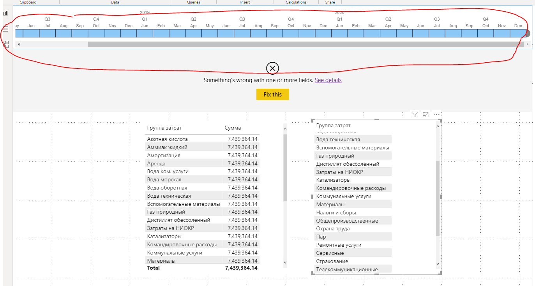Click timeline scrollbar left arrow

pyautogui.click(x=19, y=44)
